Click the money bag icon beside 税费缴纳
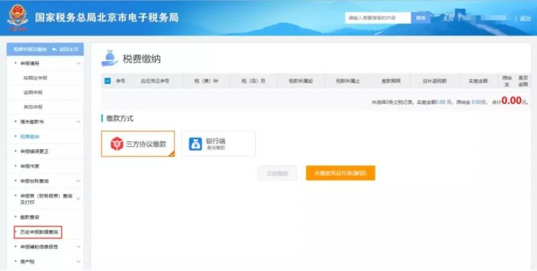 pos(109,58)
